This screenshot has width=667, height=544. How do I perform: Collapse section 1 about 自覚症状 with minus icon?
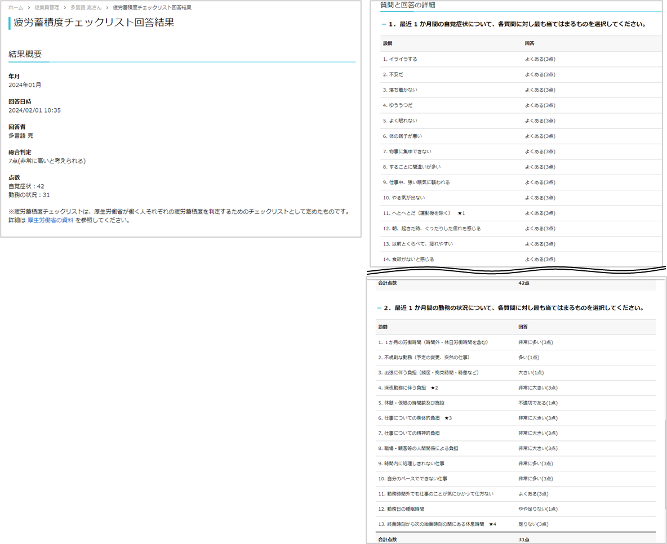click(x=384, y=24)
